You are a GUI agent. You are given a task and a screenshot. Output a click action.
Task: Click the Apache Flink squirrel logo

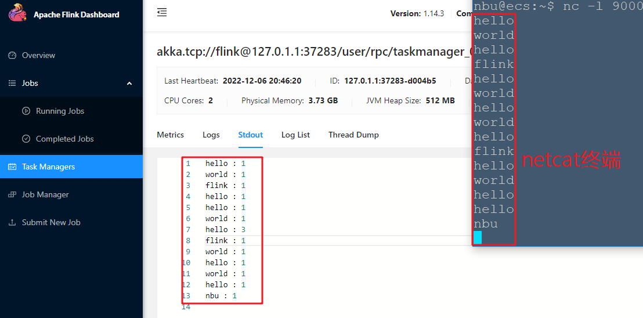pyautogui.click(x=17, y=13)
